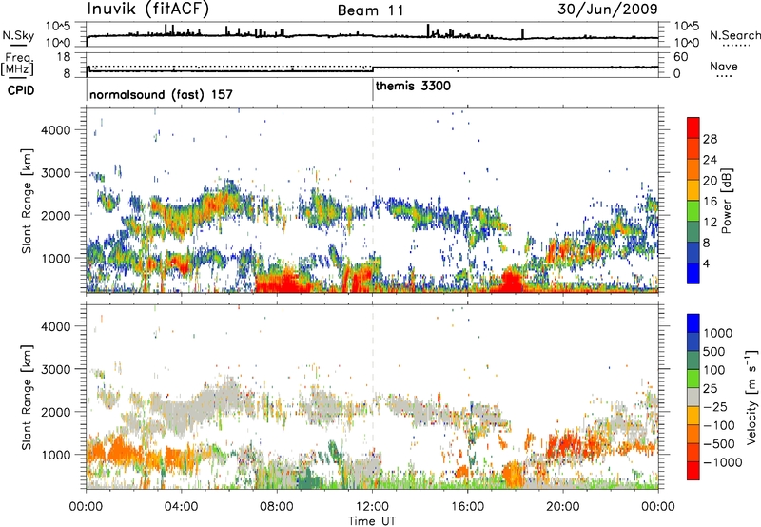Click the Power colorbar value 4
The width and height of the screenshot is (761, 527).
[706, 263]
